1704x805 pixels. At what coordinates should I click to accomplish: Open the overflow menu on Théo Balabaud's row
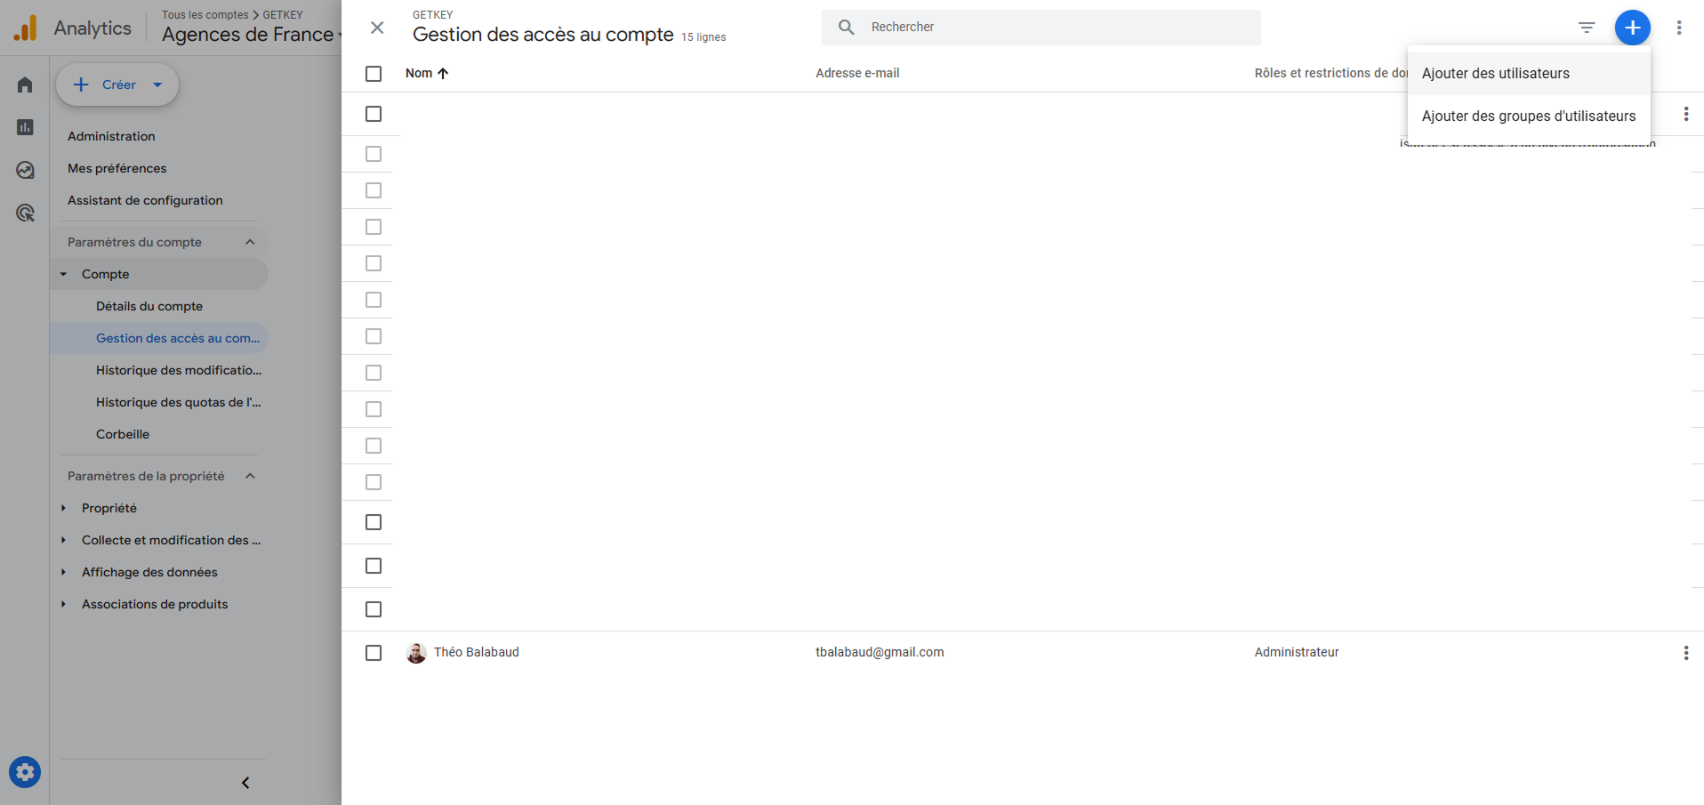pyautogui.click(x=1685, y=652)
